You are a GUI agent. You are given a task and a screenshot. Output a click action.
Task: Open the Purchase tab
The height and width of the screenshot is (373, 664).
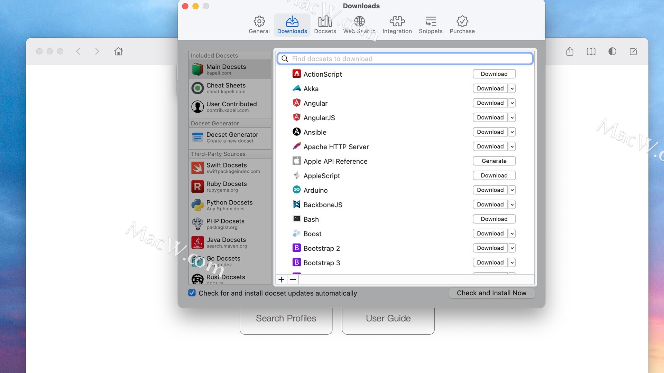(462, 25)
